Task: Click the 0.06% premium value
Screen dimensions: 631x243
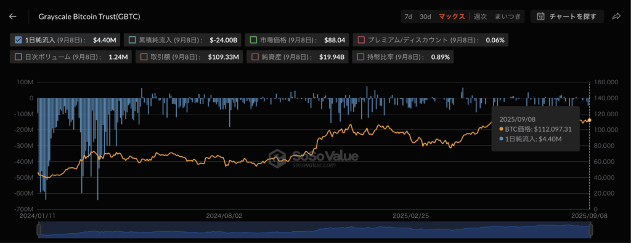Action: coord(495,40)
